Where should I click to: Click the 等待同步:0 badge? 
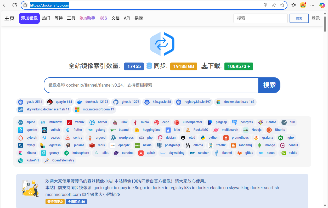(55, 202)
